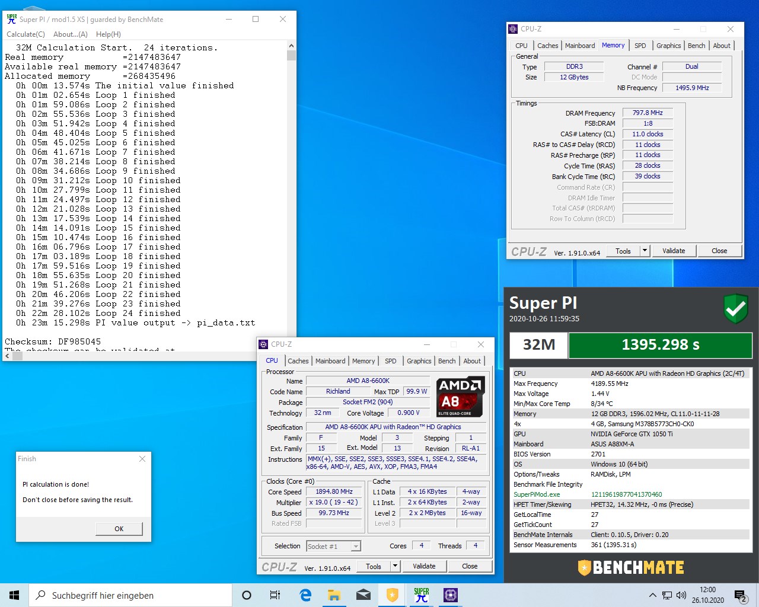Select the CPU tab in the Memory CPU-Z window
The image size is (759, 607).
click(x=522, y=46)
